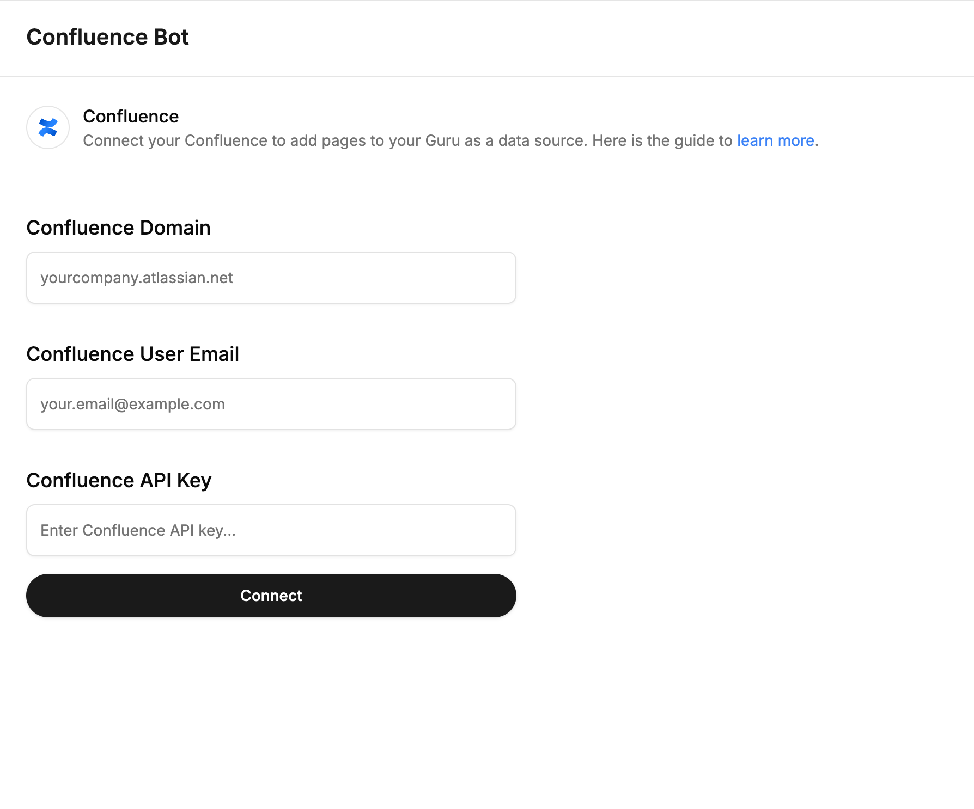Image resolution: width=974 pixels, height=809 pixels.
Task: Click the Confluence User Email label
Action: pyautogui.click(x=133, y=354)
